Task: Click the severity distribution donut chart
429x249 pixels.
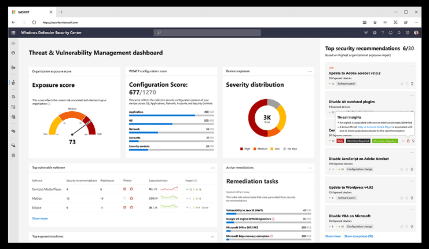Action: [267, 118]
